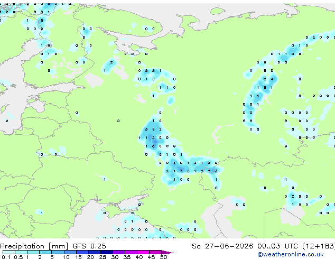Click the 5–10 mm legend color segment
This screenshot has width=335, height=259.
tap(58, 252)
